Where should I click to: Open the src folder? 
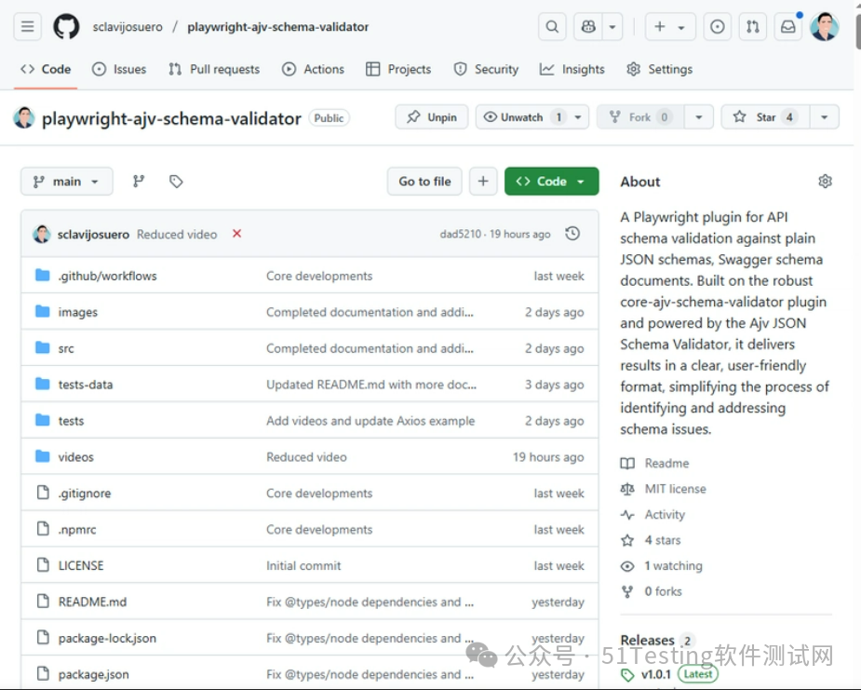[66, 348]
